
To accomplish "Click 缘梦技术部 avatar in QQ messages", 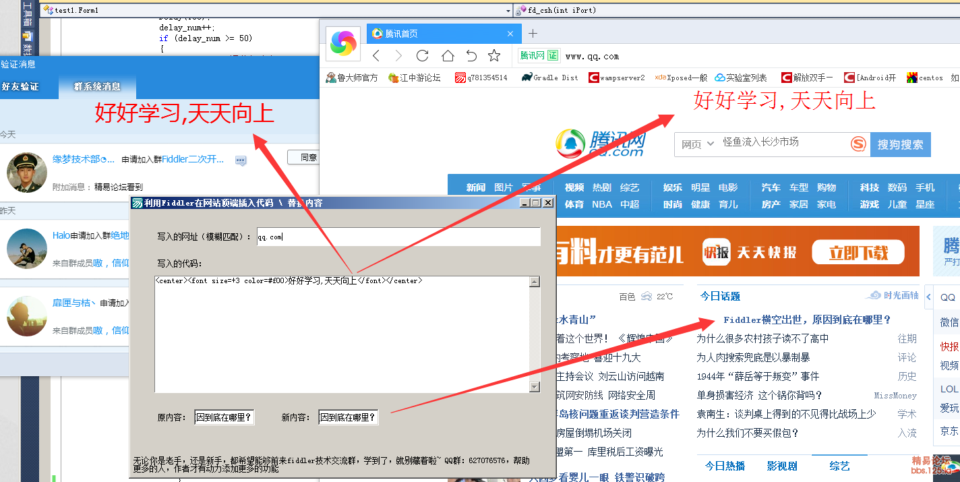I will tap(27, 172).
